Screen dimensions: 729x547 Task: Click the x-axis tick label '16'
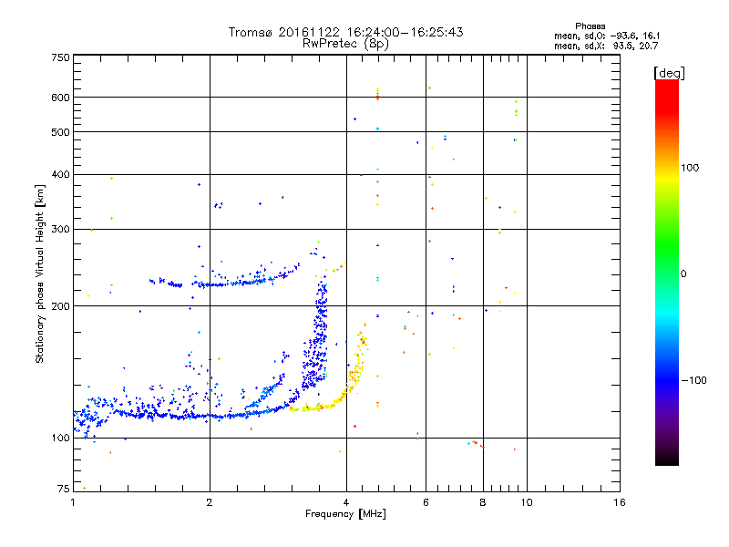(620, 502)
